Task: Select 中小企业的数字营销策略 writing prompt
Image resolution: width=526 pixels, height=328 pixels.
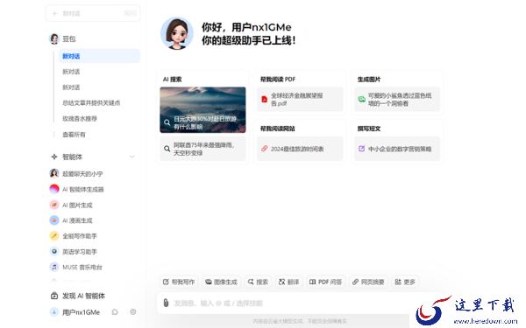Action: point(397,149)
